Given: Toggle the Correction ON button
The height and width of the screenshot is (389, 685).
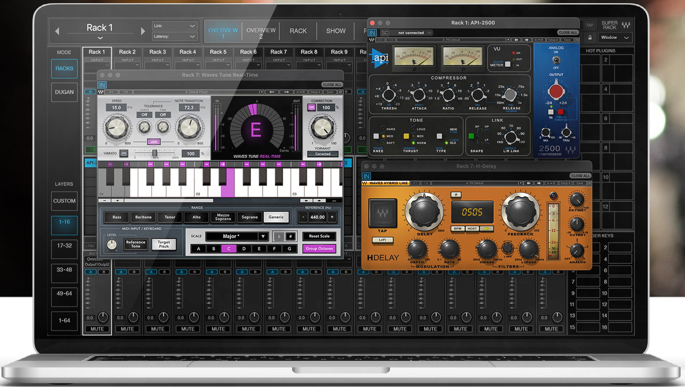Looking at the screenshot, I should click(311, 107).
